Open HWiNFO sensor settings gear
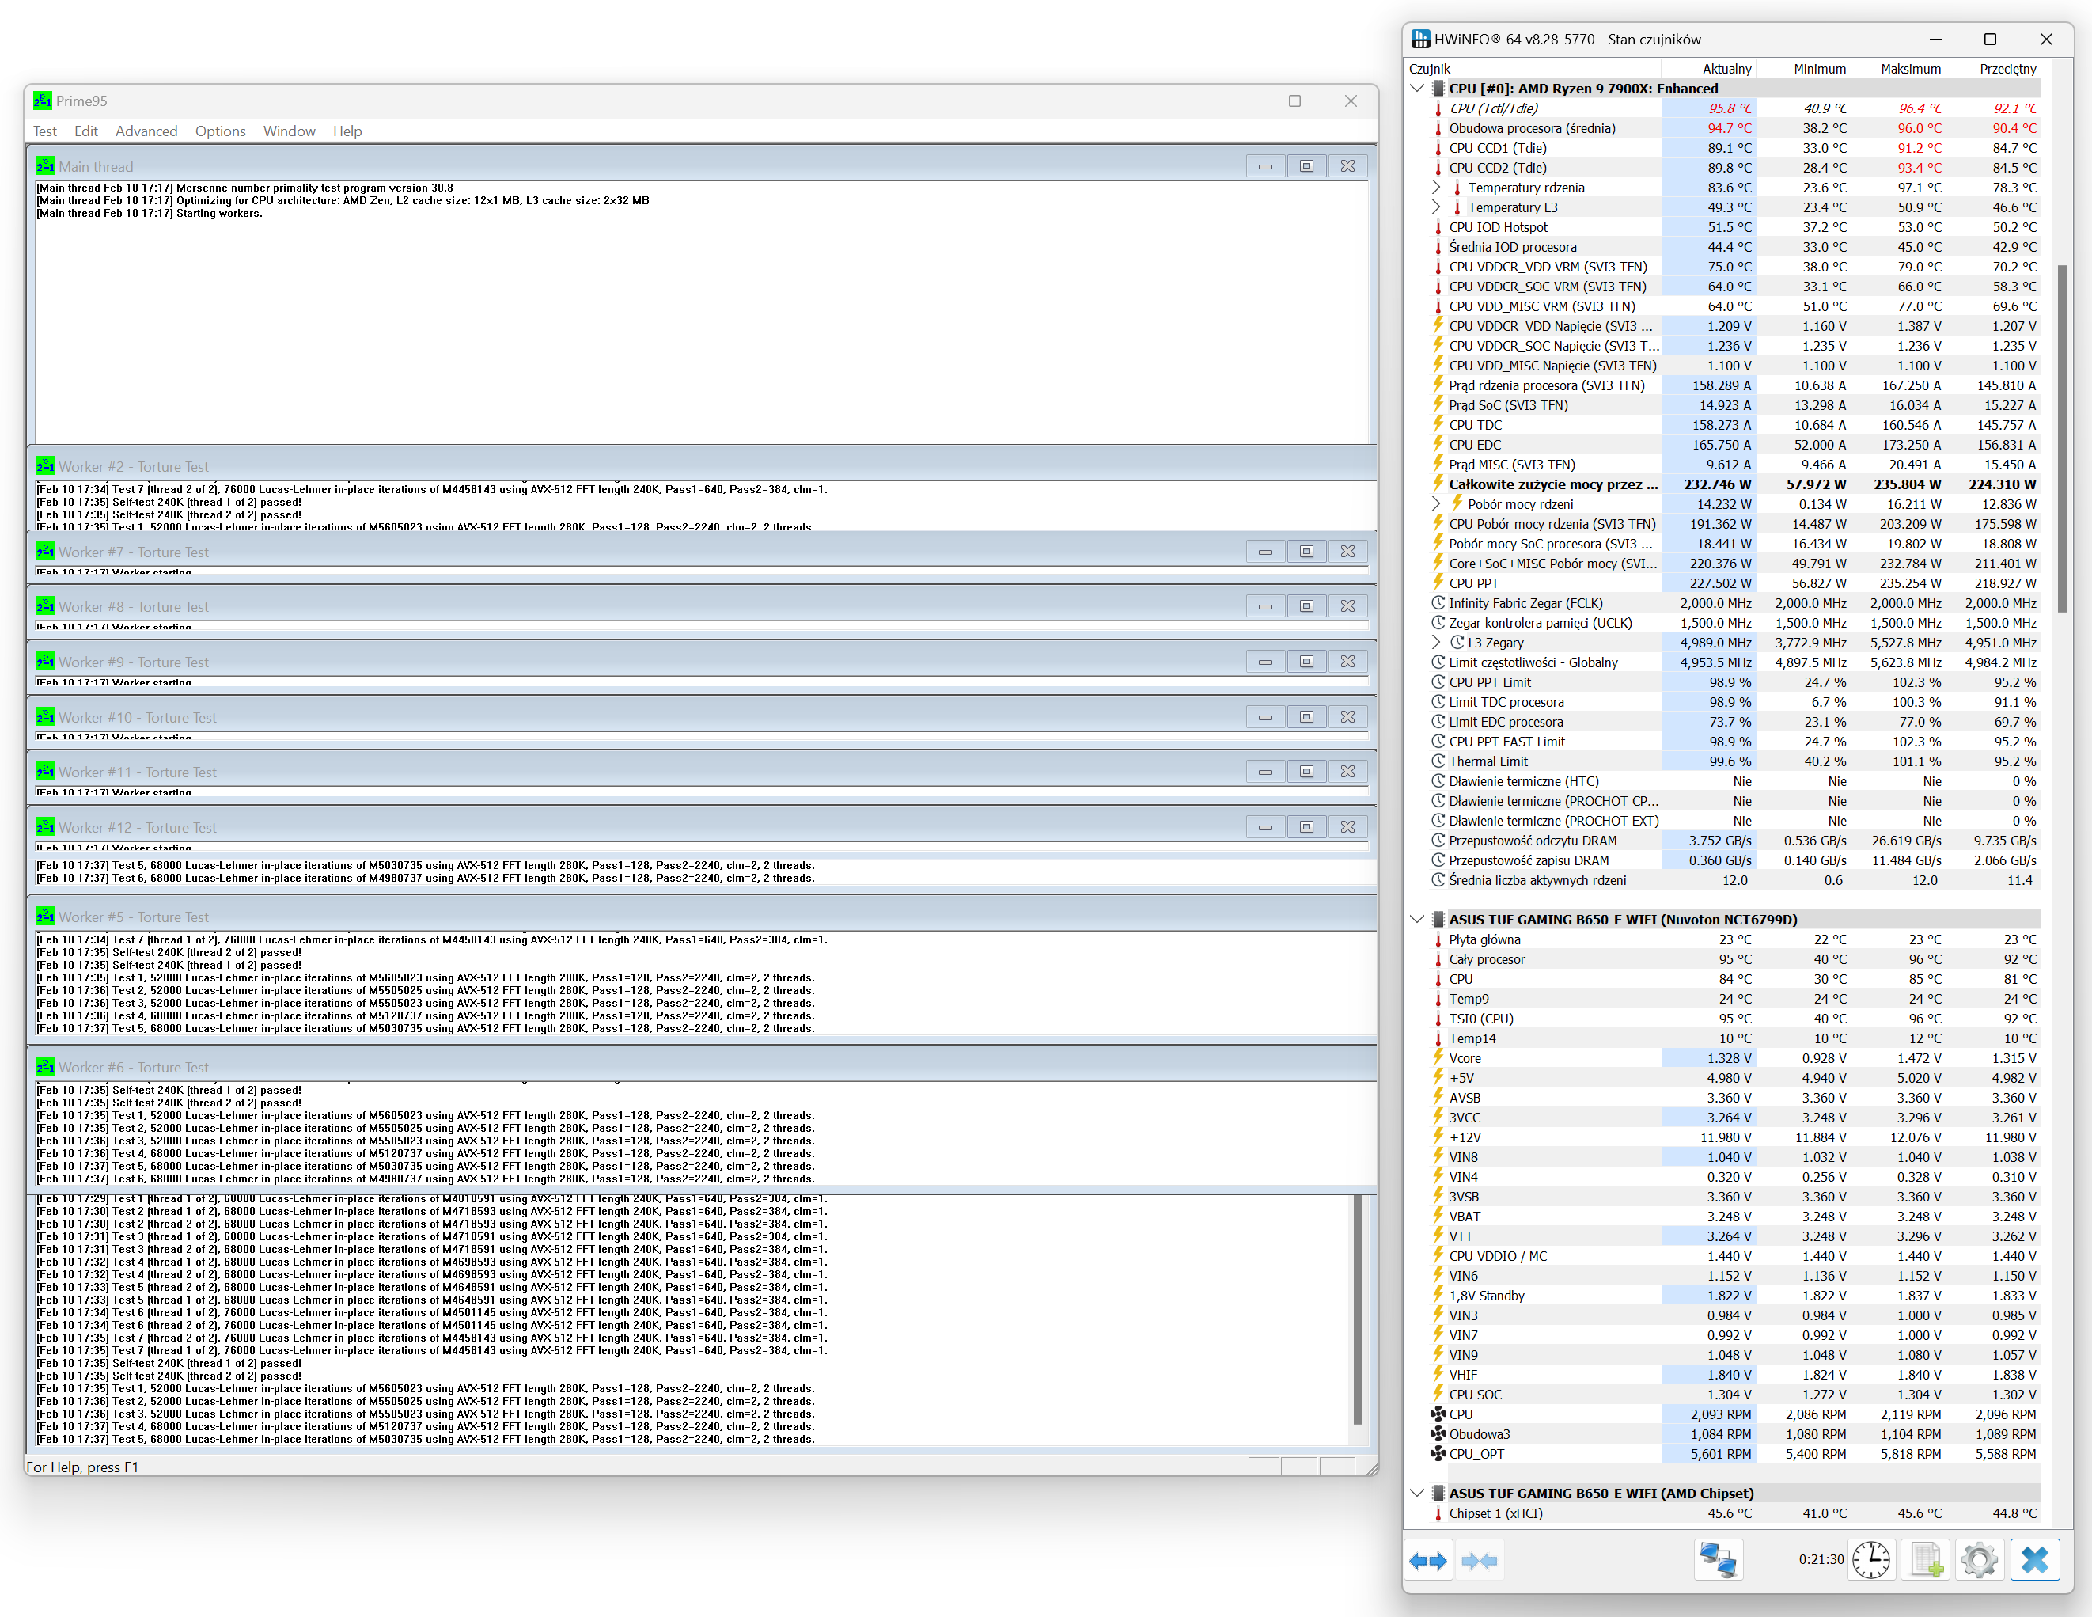This screenshot has height=1617, width=2092. [1979, 1561]
